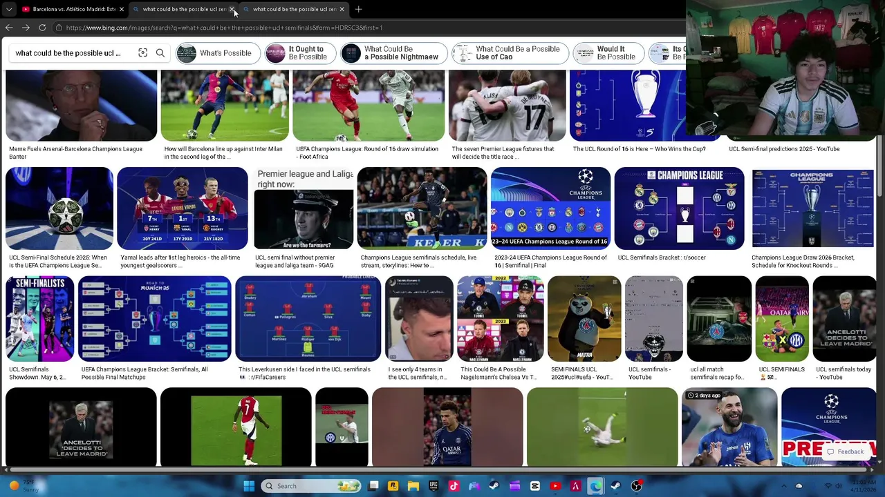Launch Rockstar Games Launcher from taskbar
Screen dimensions: 885x497
pyautogui.click(x=393, y=486)
